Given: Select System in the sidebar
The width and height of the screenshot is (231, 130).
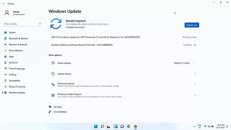Looking at the screenshot, I should point(22,32).
